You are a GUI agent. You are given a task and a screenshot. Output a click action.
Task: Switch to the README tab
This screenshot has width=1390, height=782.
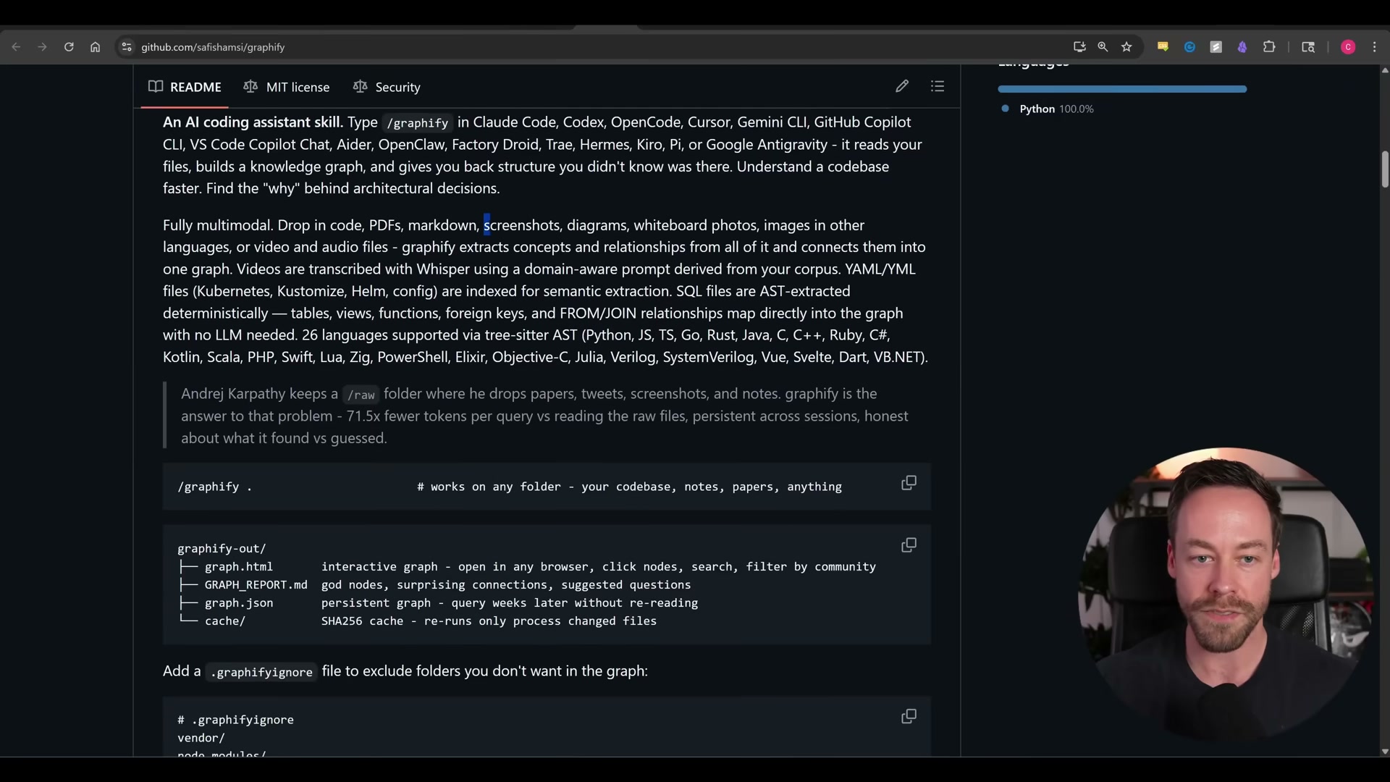click(x=185, y=87)
